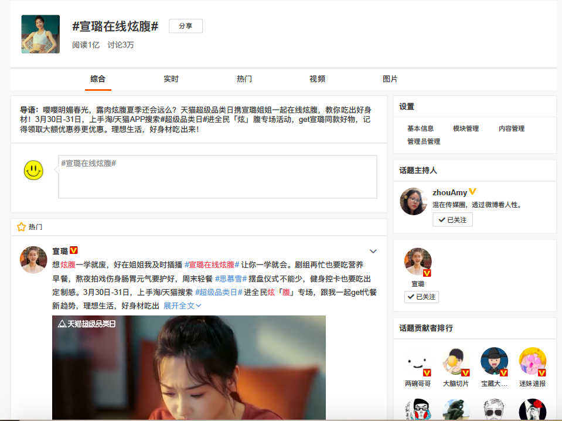Expand the post options chevron menu
Viewport: 562px width, 421px height.
373,252
